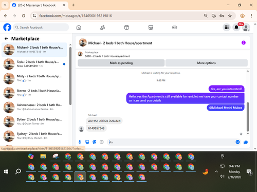Click the password key icon in address bar
This screenshot has width=257, height=192.
click(222, 16)
